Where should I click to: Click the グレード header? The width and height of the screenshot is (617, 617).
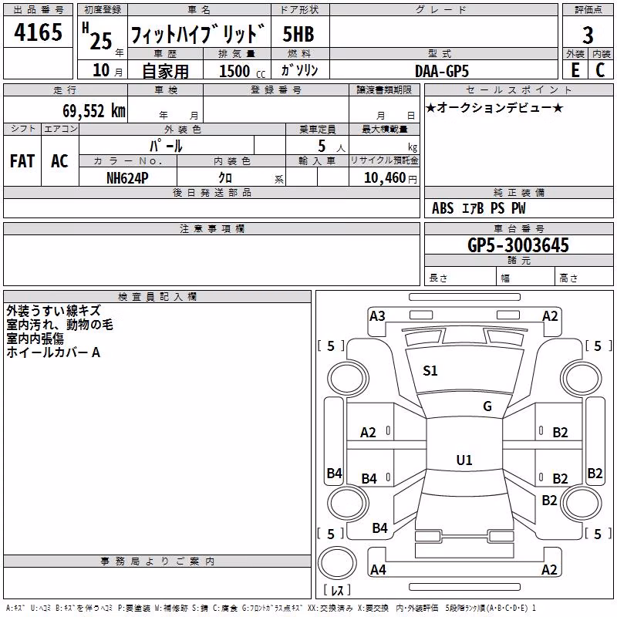tap(443, 10)
